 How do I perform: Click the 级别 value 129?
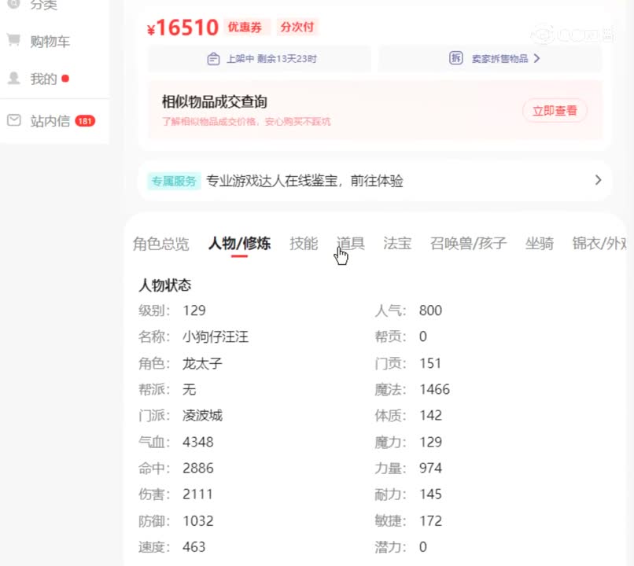click(194, 311)
